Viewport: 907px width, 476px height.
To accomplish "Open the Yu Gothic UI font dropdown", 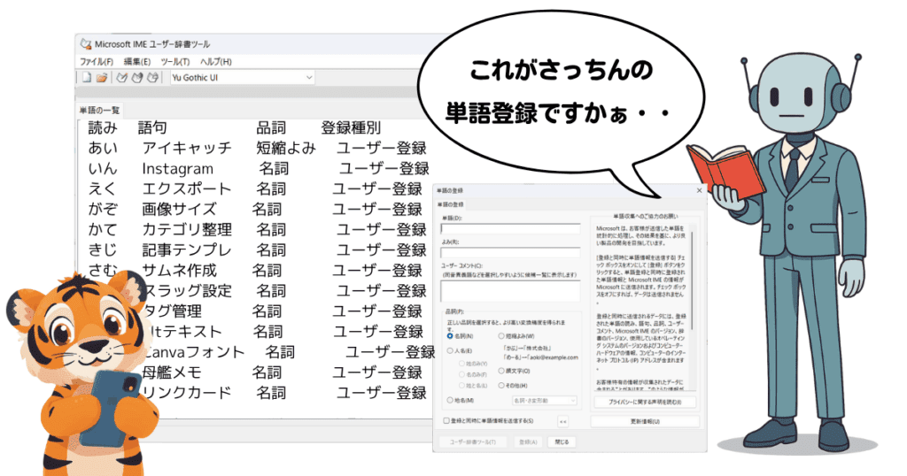I will 243,77.
